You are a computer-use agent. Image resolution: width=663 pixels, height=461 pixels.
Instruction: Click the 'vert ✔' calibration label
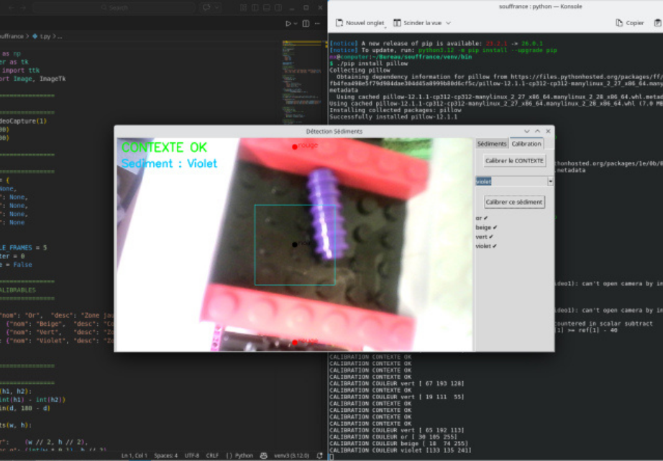tap(484, 237)
